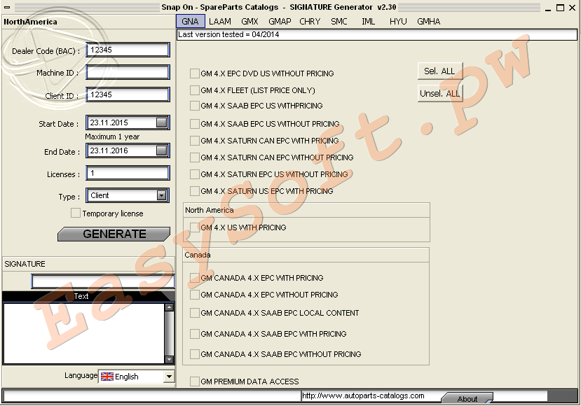Enable GM 4.X SATURN CAN EPC WITH PRICING
Image resolution: width=581 pixels, height=406 pixels.
click(x=195, y=141)
